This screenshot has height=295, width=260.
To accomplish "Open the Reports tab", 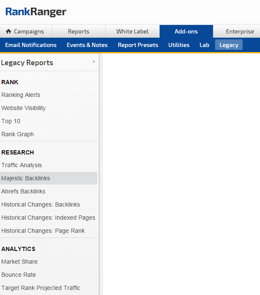I will [78, 31].
